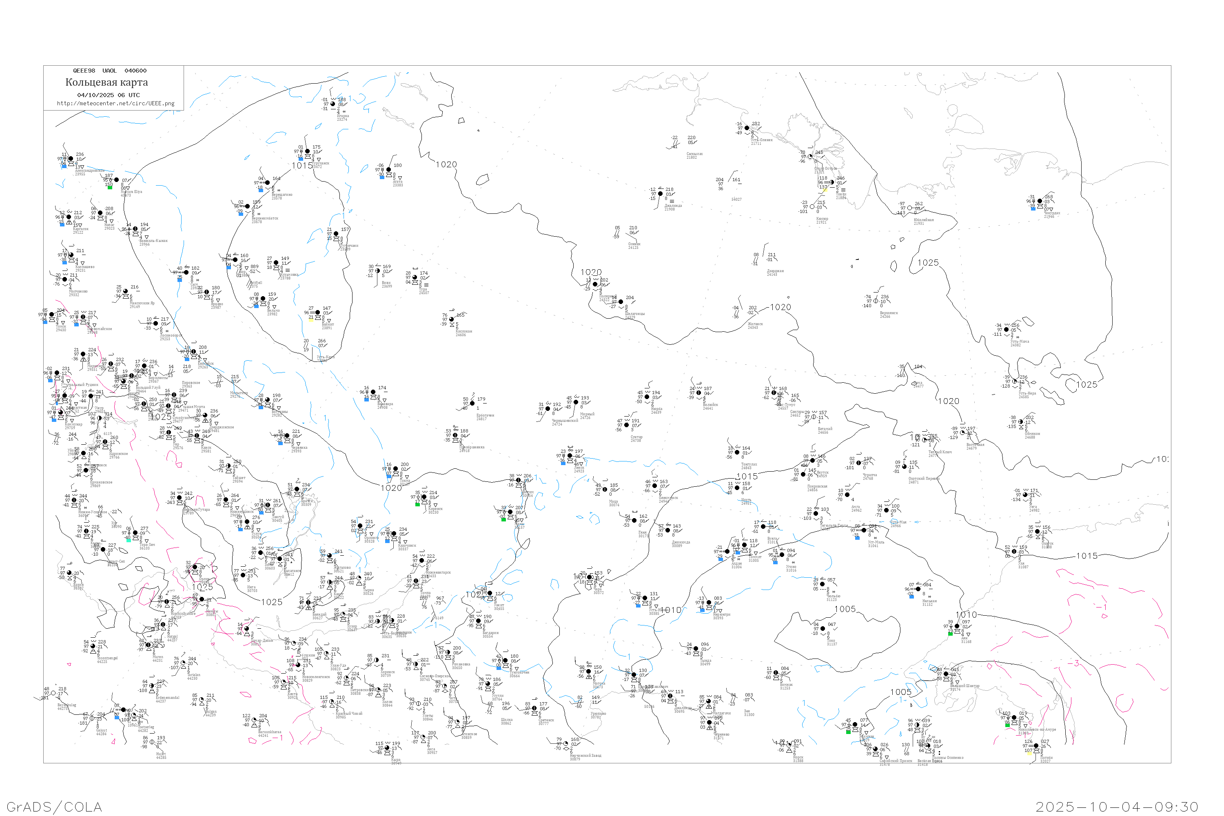The width and height of the screenshot is (1224, 816).
Task: Click the green square near Nuwara Eliya
Action: click(110, 187)
